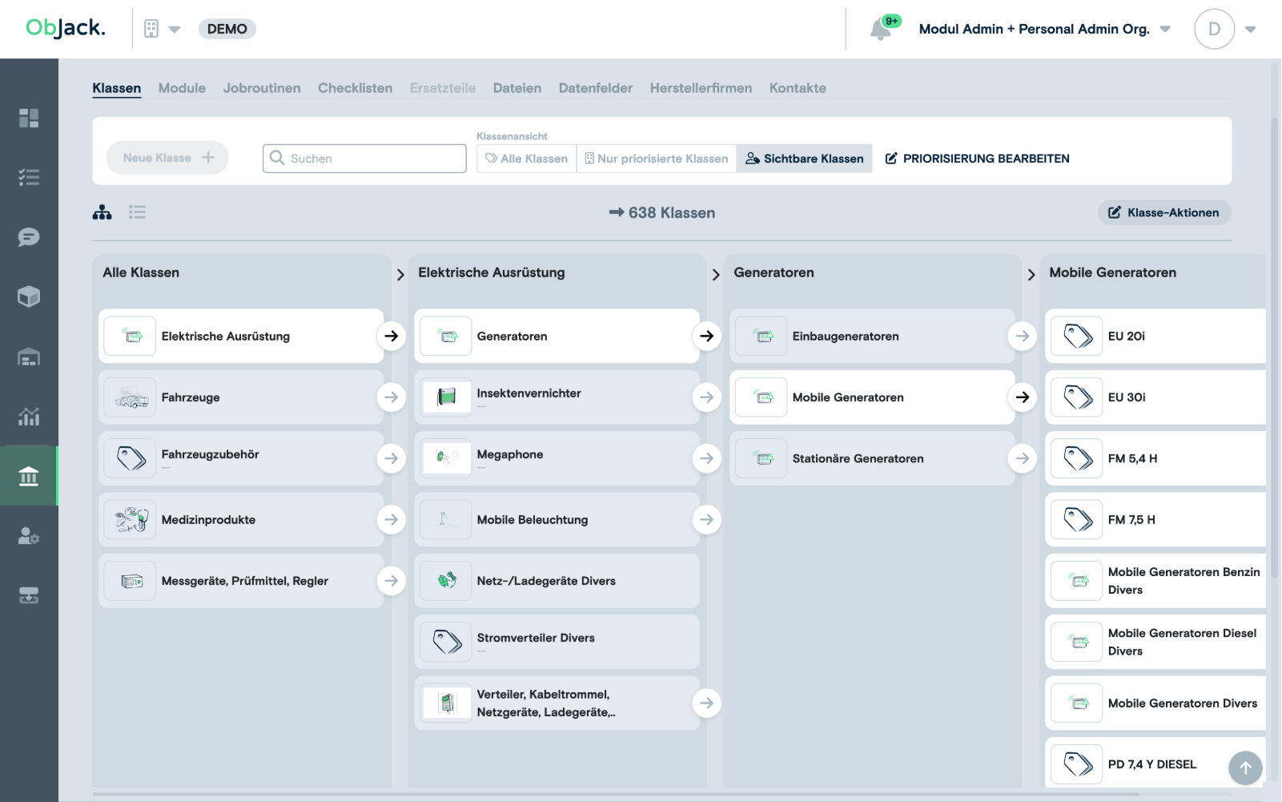Expand the Fahrzeuge class with its arrow
Viewport: 1282px width, 802px height.
tap(392, 397)
